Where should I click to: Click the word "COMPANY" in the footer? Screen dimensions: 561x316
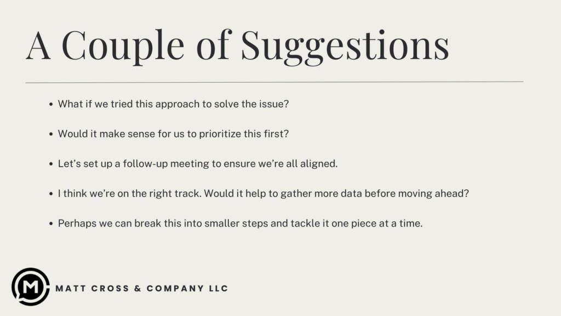point(175,289)
